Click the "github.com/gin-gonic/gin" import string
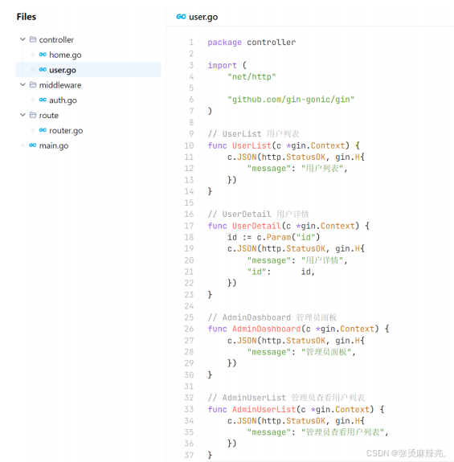Image resolution: width=454 pixels, height=462 pixels. [x=291, y=100]
